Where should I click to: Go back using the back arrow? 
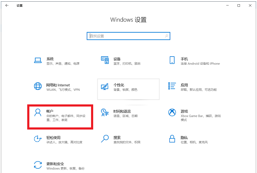(x=7, y=6)
